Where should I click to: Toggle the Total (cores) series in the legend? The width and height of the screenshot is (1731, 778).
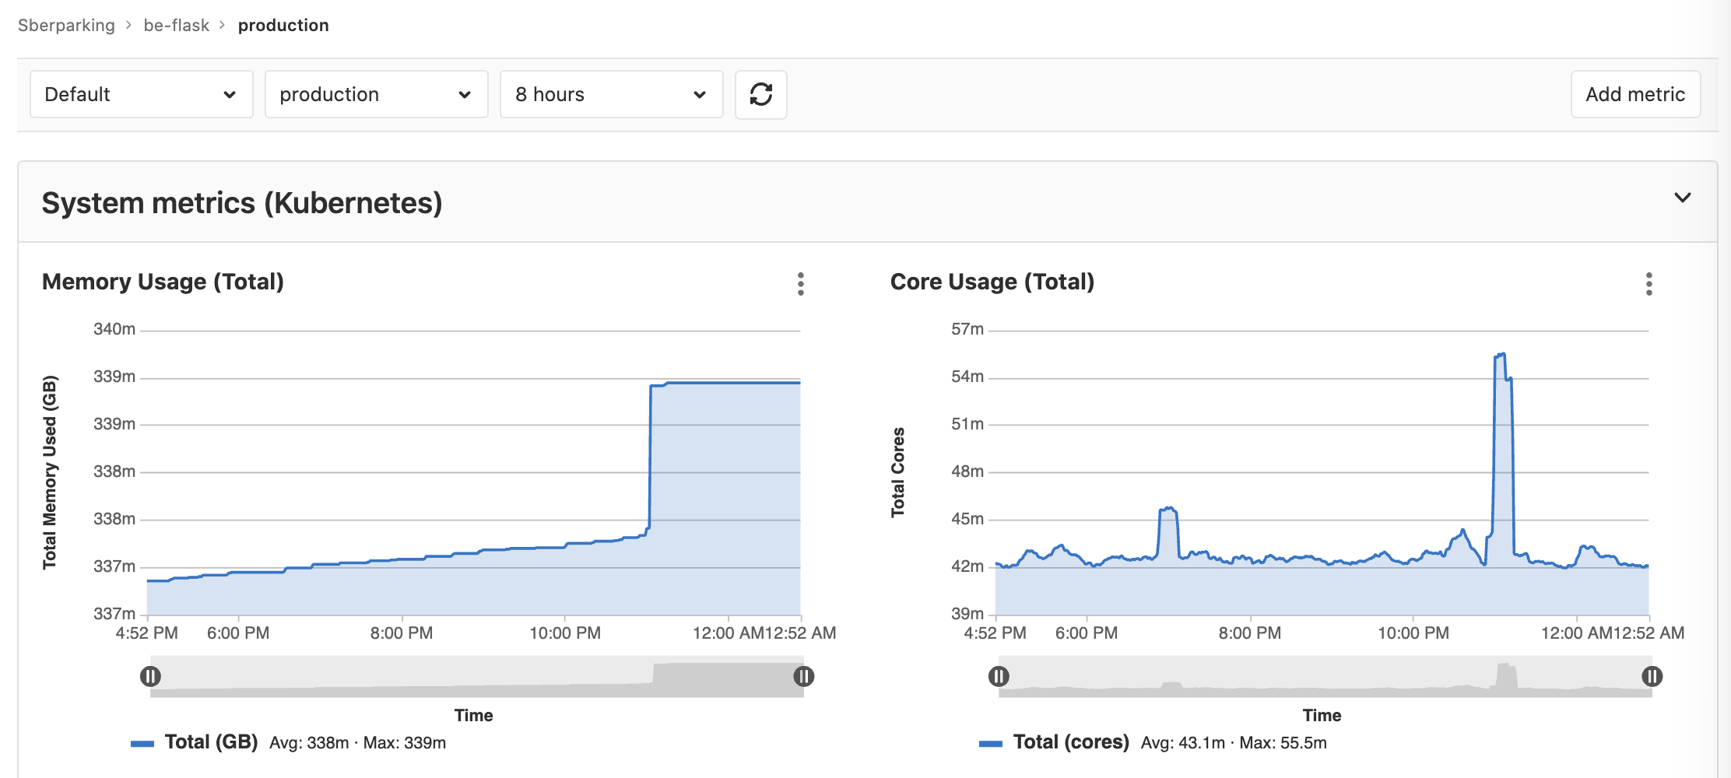(1072, 742)
